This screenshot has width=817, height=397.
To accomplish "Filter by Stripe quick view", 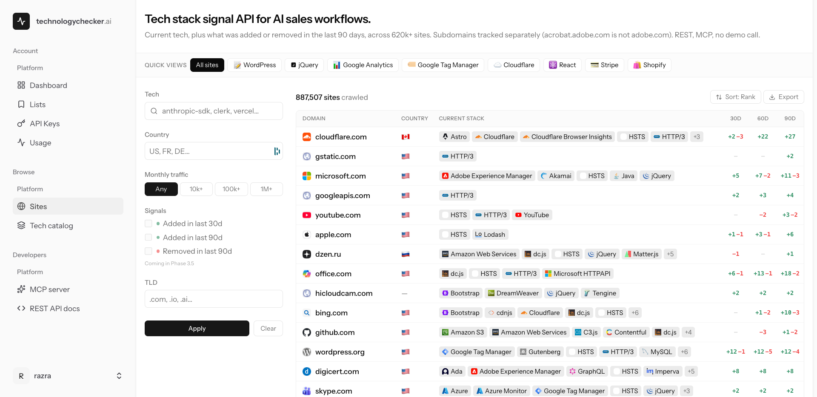I will pos(605,65).
